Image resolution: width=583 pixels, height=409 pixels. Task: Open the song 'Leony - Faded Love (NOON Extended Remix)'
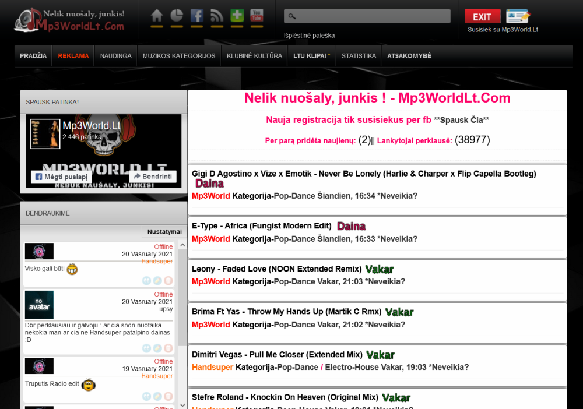(276, 269)
